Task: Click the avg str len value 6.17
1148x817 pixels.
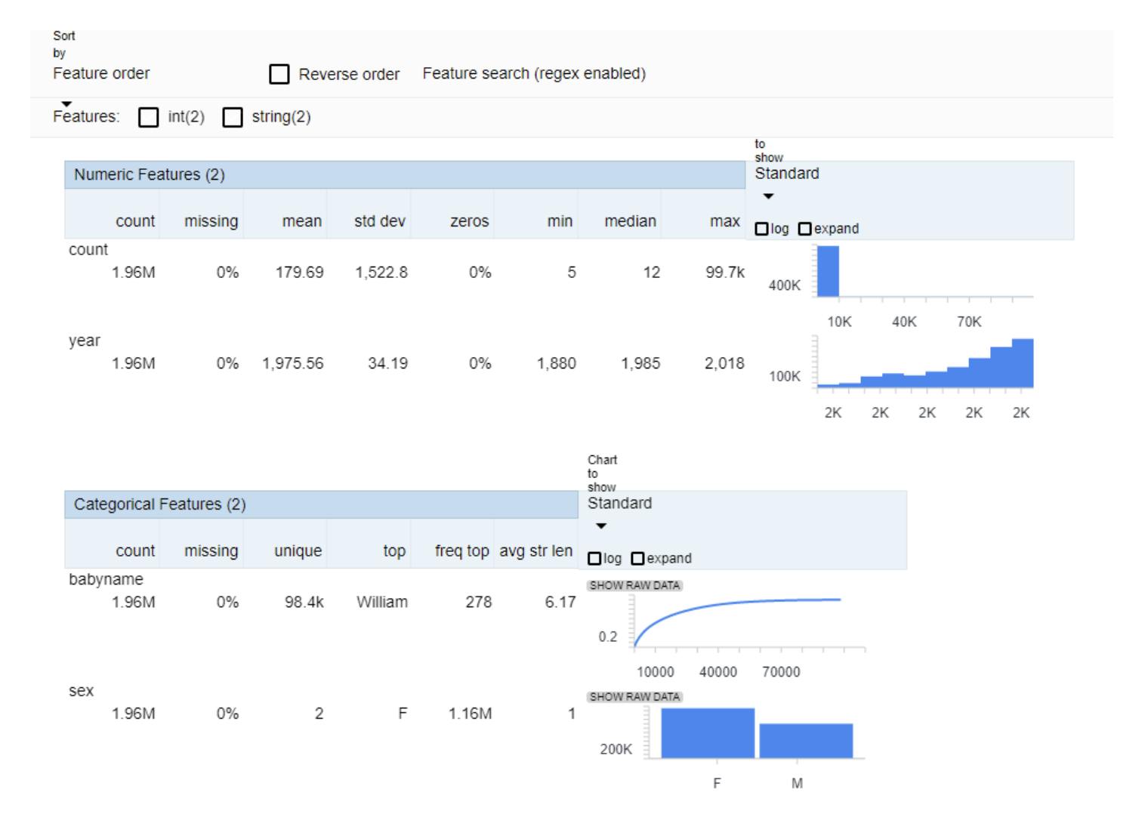Action: (x=560, y=603)
